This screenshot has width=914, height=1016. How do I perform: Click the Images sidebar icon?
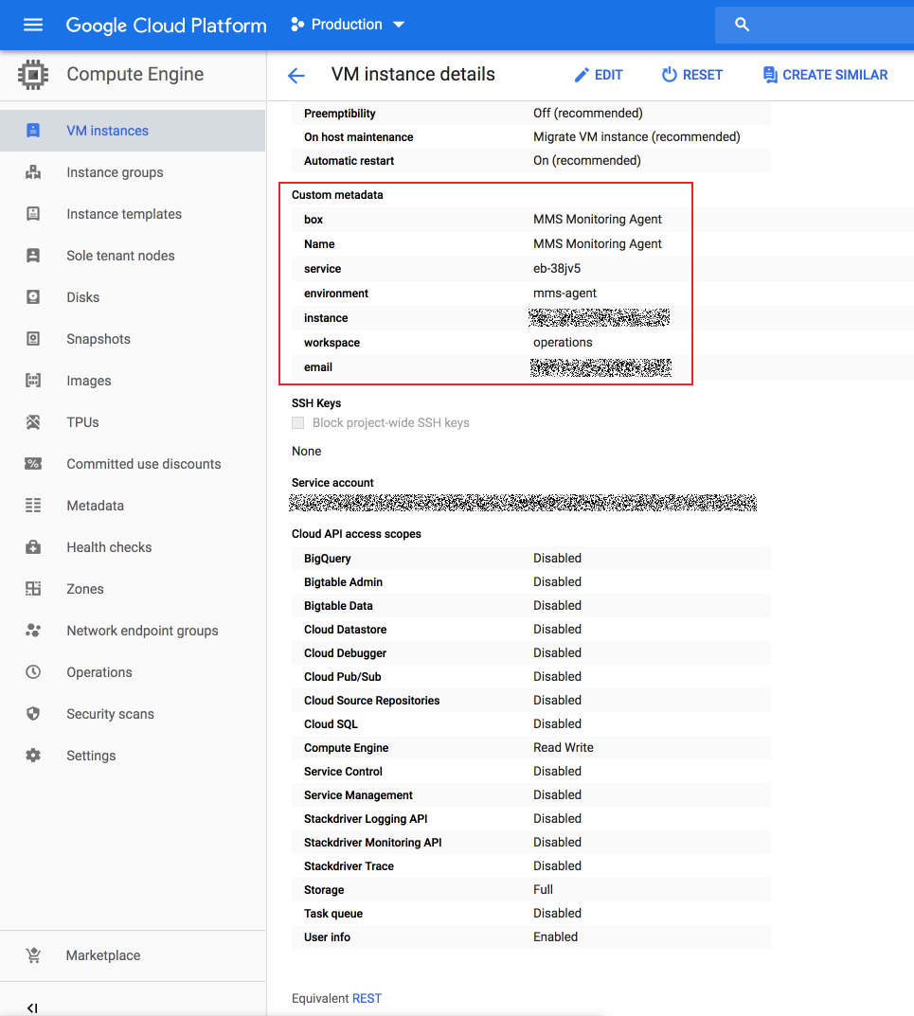(33, 381)
